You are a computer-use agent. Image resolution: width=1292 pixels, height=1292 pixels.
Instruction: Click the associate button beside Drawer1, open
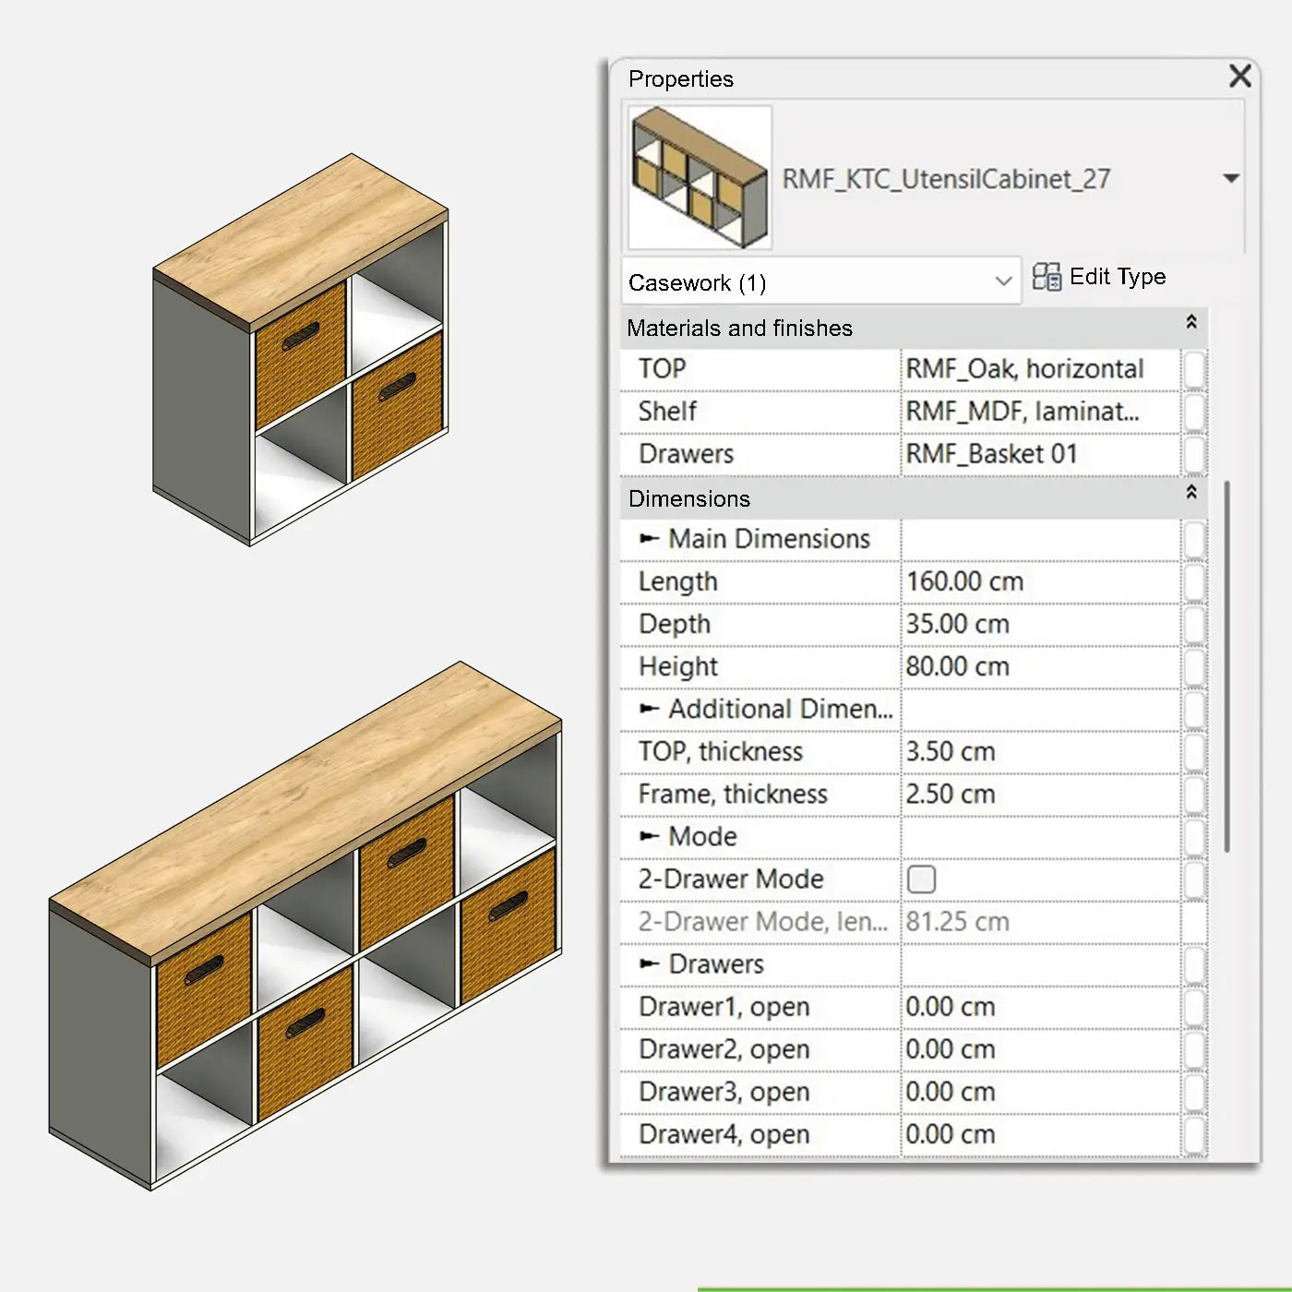tap(1194, 1007)
